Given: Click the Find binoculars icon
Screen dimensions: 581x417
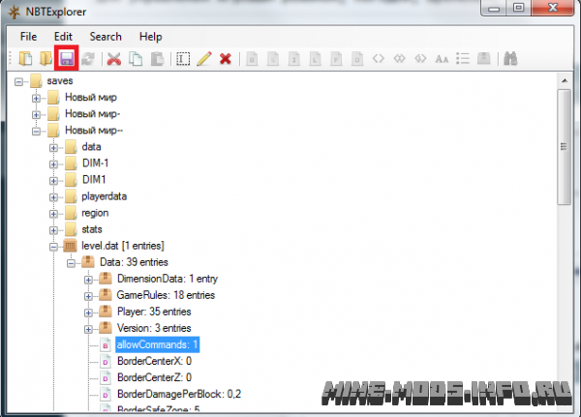Looking at the screenshot, I should coord(510,58).
